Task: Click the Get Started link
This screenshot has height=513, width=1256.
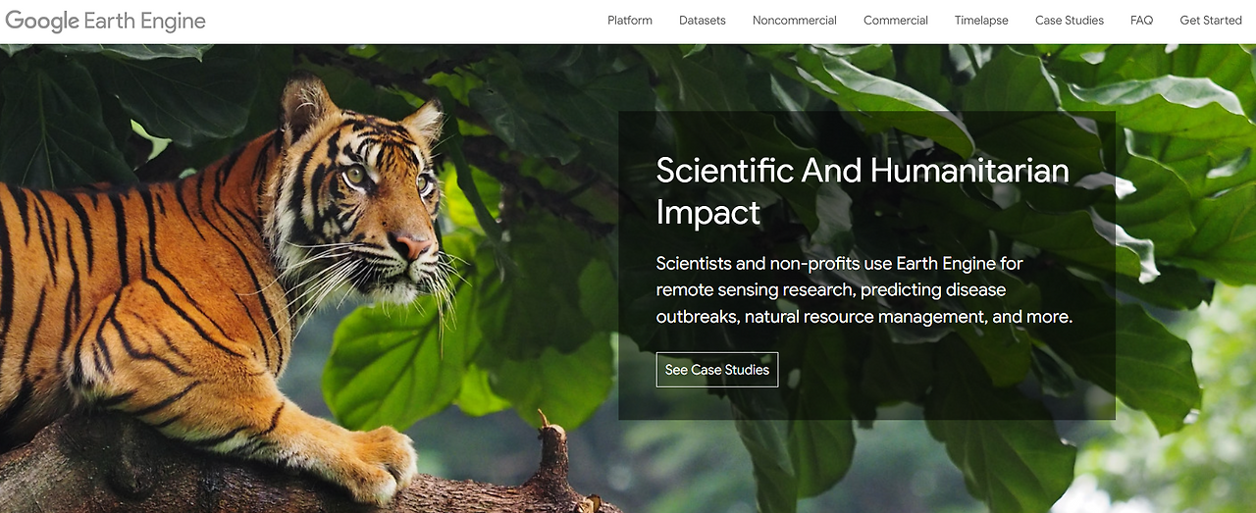Action: [x=1211, y=21]
